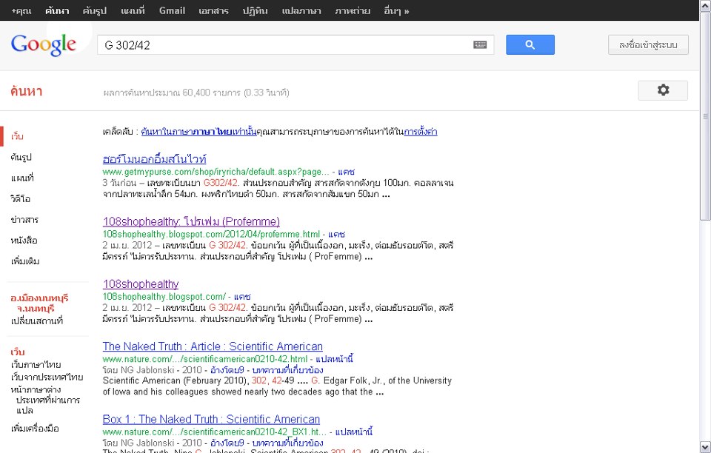The image size is (711, 453).
Task: Click the URL www.getmypurse.com/shop/iryricha text
Action: (216, 172)
